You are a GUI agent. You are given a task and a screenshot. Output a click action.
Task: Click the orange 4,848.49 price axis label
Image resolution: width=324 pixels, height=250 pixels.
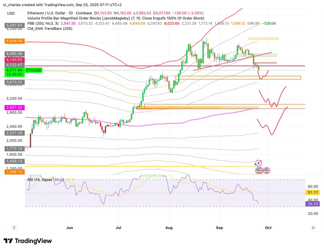(14, 41)
